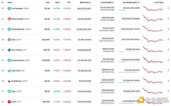Click the Oasis Network ROSE logo
171x106 pixels.
click(9, 60)
